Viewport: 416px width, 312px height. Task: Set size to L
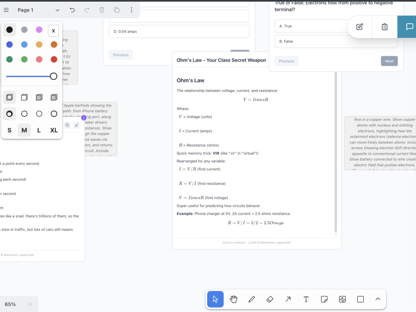click(x=39, y=130)
